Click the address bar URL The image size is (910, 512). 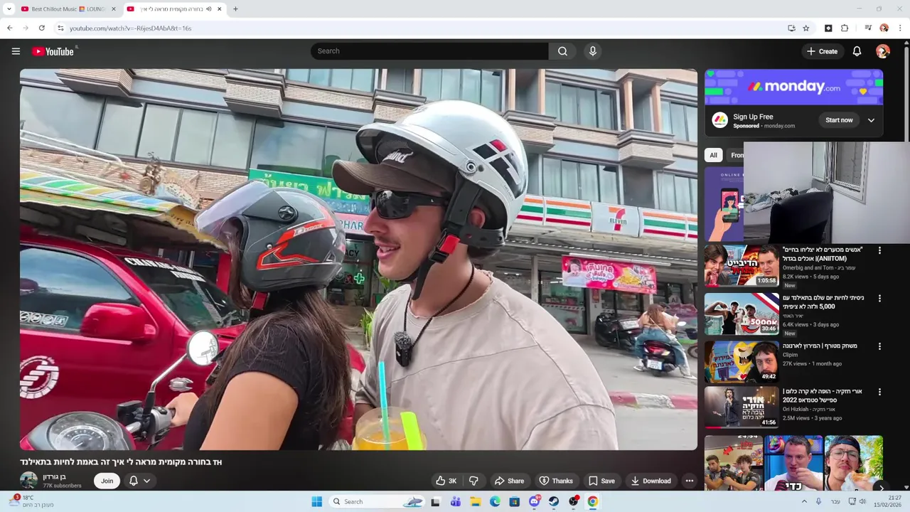[130, 28]
